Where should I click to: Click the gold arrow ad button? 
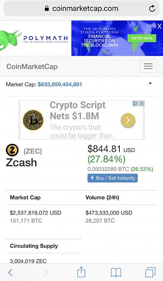(x=128, y=120)
